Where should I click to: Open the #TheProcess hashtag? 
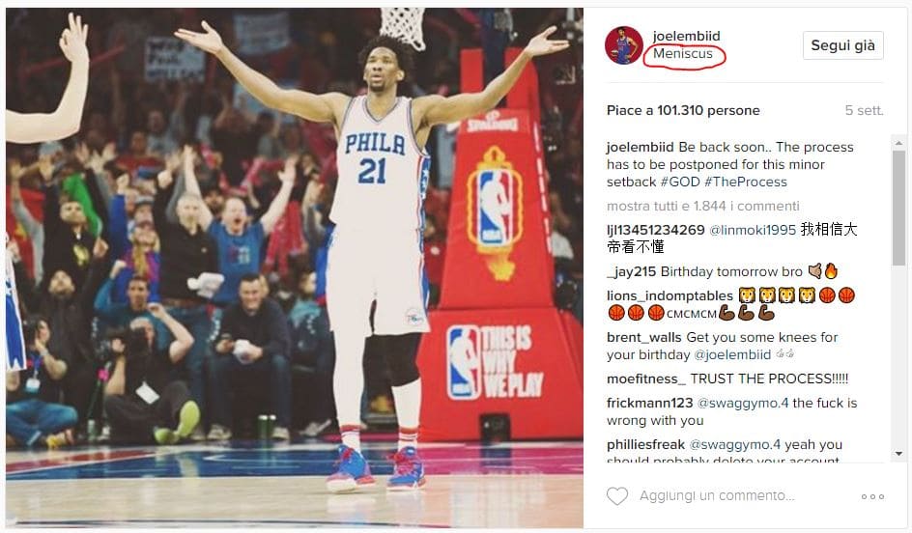(x=745, y=182)
